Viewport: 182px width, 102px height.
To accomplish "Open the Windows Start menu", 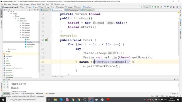I will click(3, 99).
